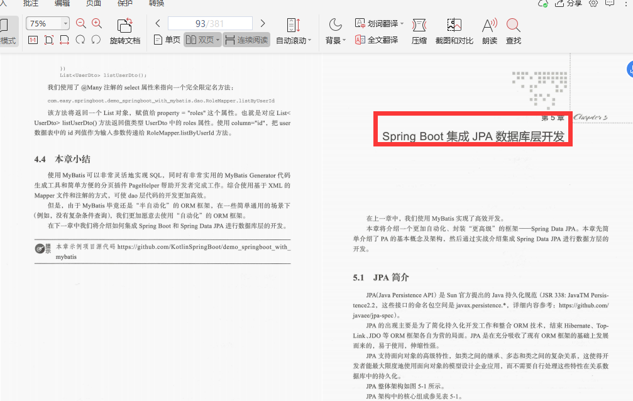Click the zoom in magnifier icon
This screenshot has height=401, width=633.
(x=97, y=23)
